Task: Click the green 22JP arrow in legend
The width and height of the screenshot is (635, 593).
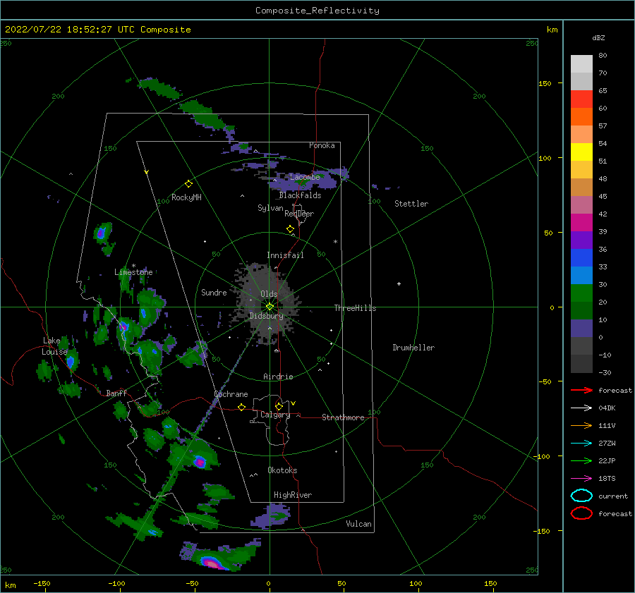Action: click(x=581, y=460)
